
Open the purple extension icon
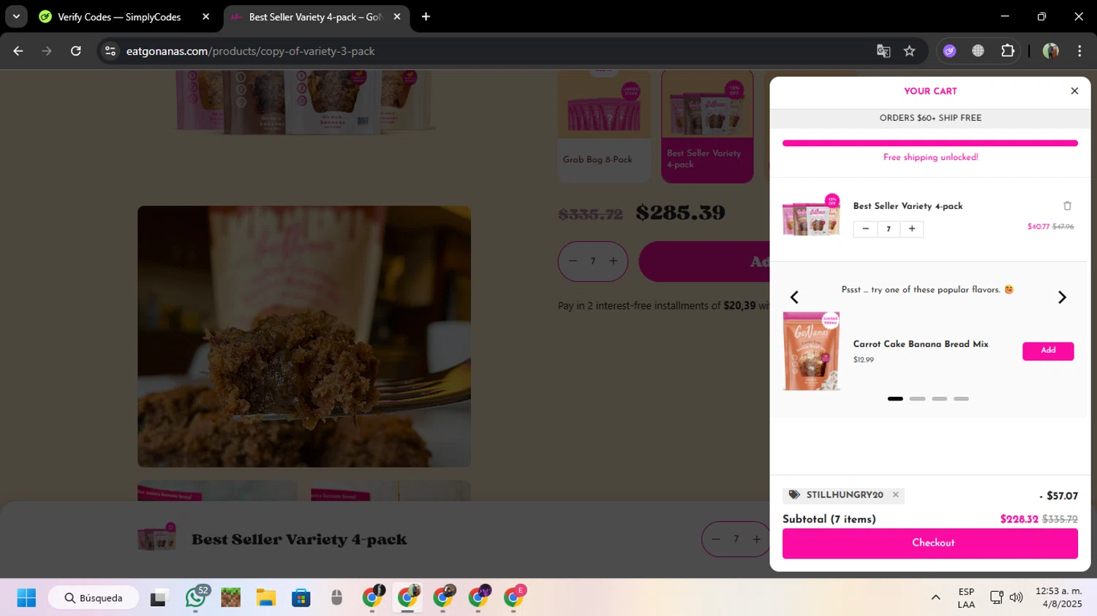tap(949, 51)
